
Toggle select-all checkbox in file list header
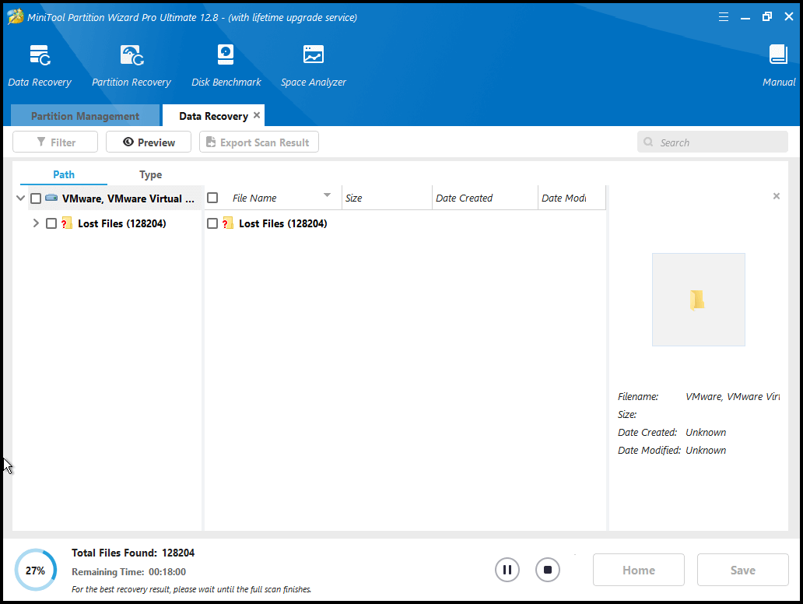pos(212,198)
